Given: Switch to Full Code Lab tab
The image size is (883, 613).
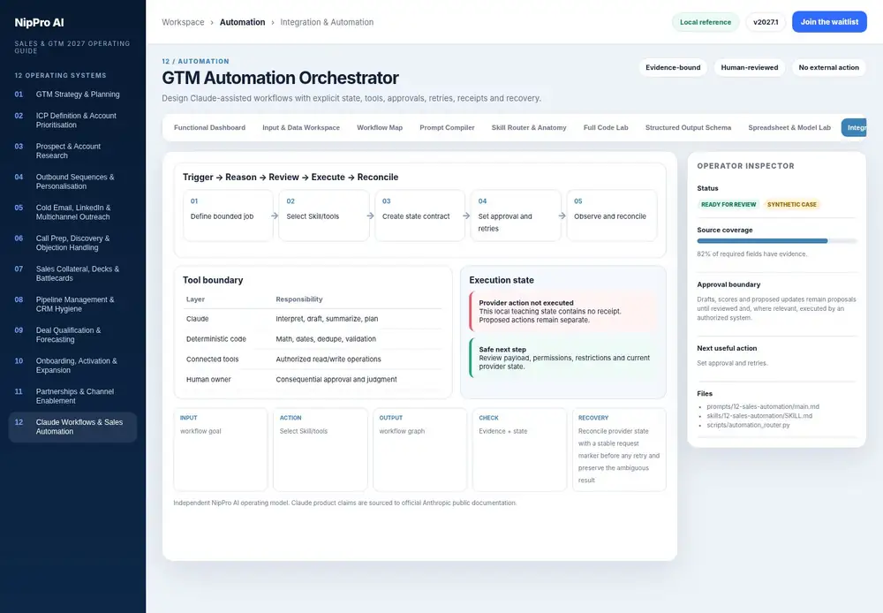Looking at the screenshot, I should (x=606, y=128).
